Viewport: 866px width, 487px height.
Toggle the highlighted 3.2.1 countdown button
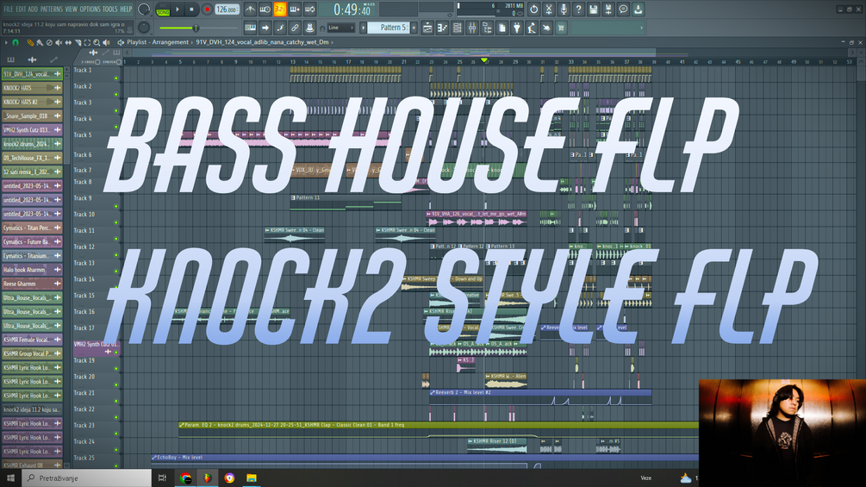pos(280,9)
